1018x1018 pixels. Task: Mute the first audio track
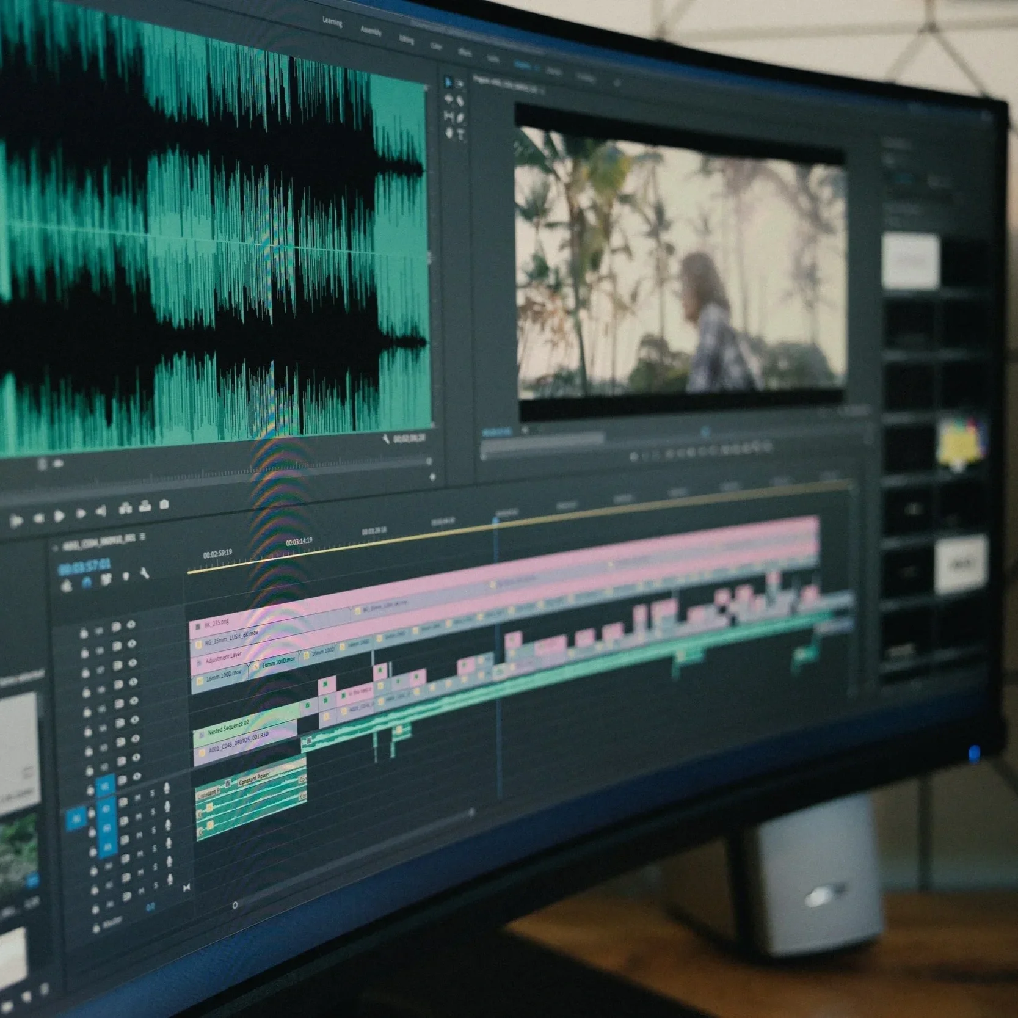(138, 798)
